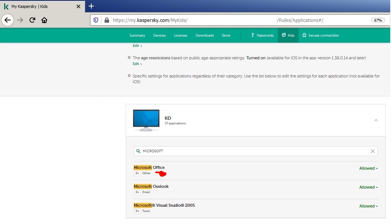This screenshot has height=223, width=391.
Task: Click the KD device name
Action: pyautogui.click(x=168, y=118)
